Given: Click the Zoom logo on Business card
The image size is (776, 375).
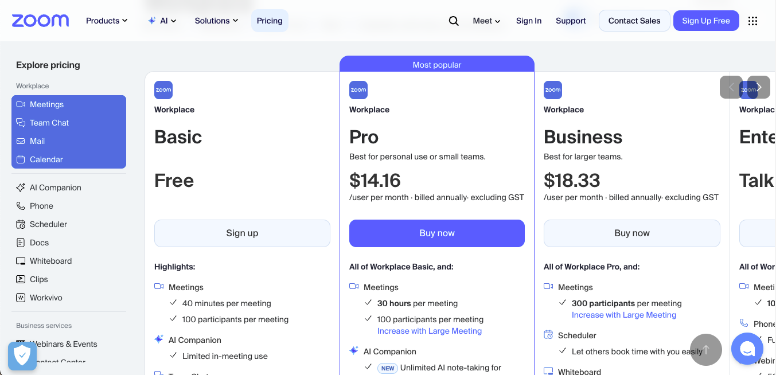Looking at the screenshot, I should [x=553, y=90].
